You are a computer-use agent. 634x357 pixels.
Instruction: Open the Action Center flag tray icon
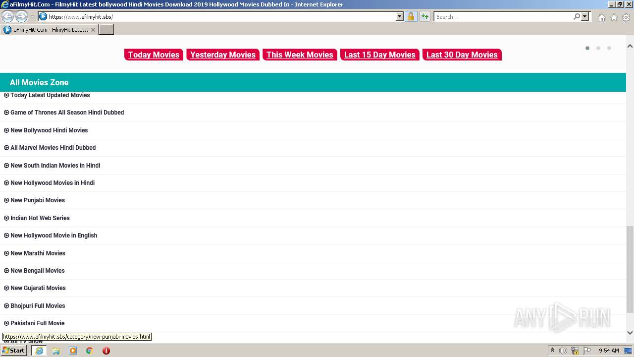tap(587, 351)
